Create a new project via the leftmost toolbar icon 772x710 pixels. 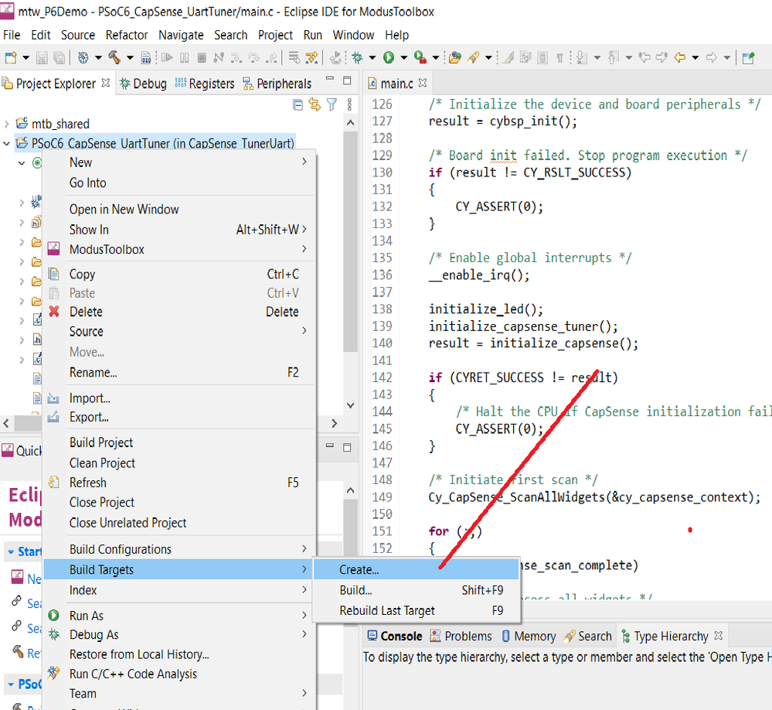(11, 56)
